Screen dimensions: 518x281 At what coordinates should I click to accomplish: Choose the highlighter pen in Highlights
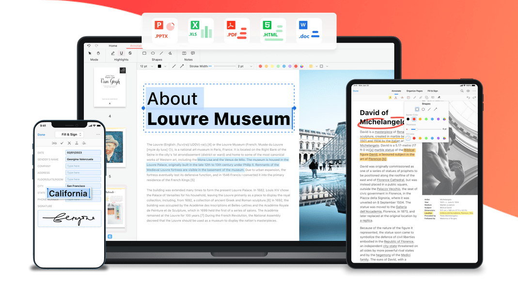click(112, 53)
